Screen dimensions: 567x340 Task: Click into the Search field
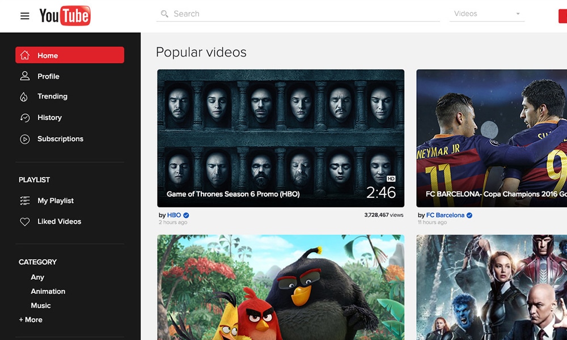click(298, 14)
